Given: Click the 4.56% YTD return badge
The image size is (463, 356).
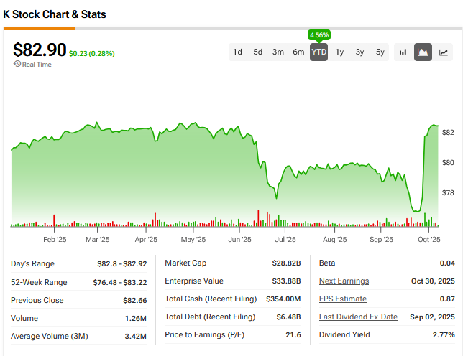Looking at the screenshot, I should coord(318,34).
